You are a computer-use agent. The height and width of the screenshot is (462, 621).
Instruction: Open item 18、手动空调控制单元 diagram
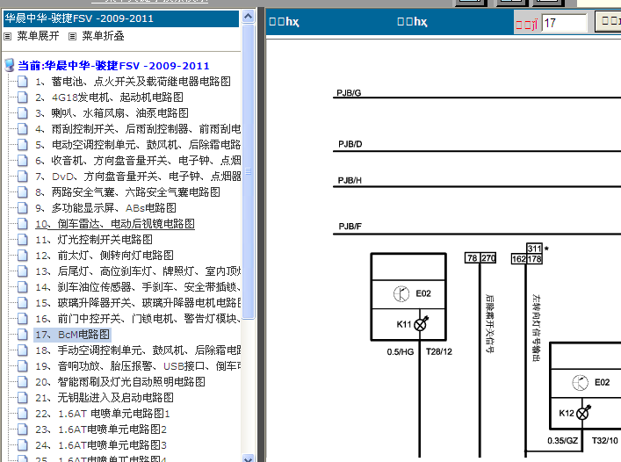[x=138, y=350]
